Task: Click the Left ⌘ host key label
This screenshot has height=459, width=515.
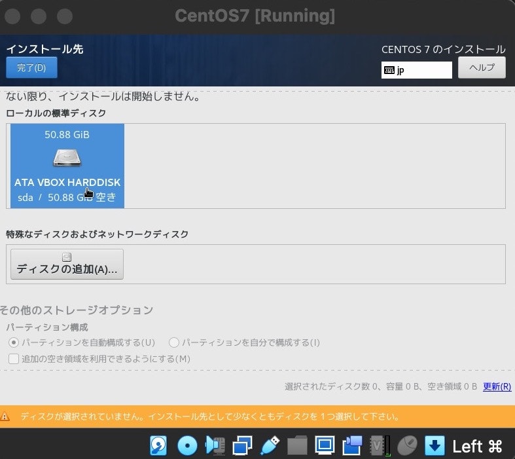Action: tap(478, 446)
